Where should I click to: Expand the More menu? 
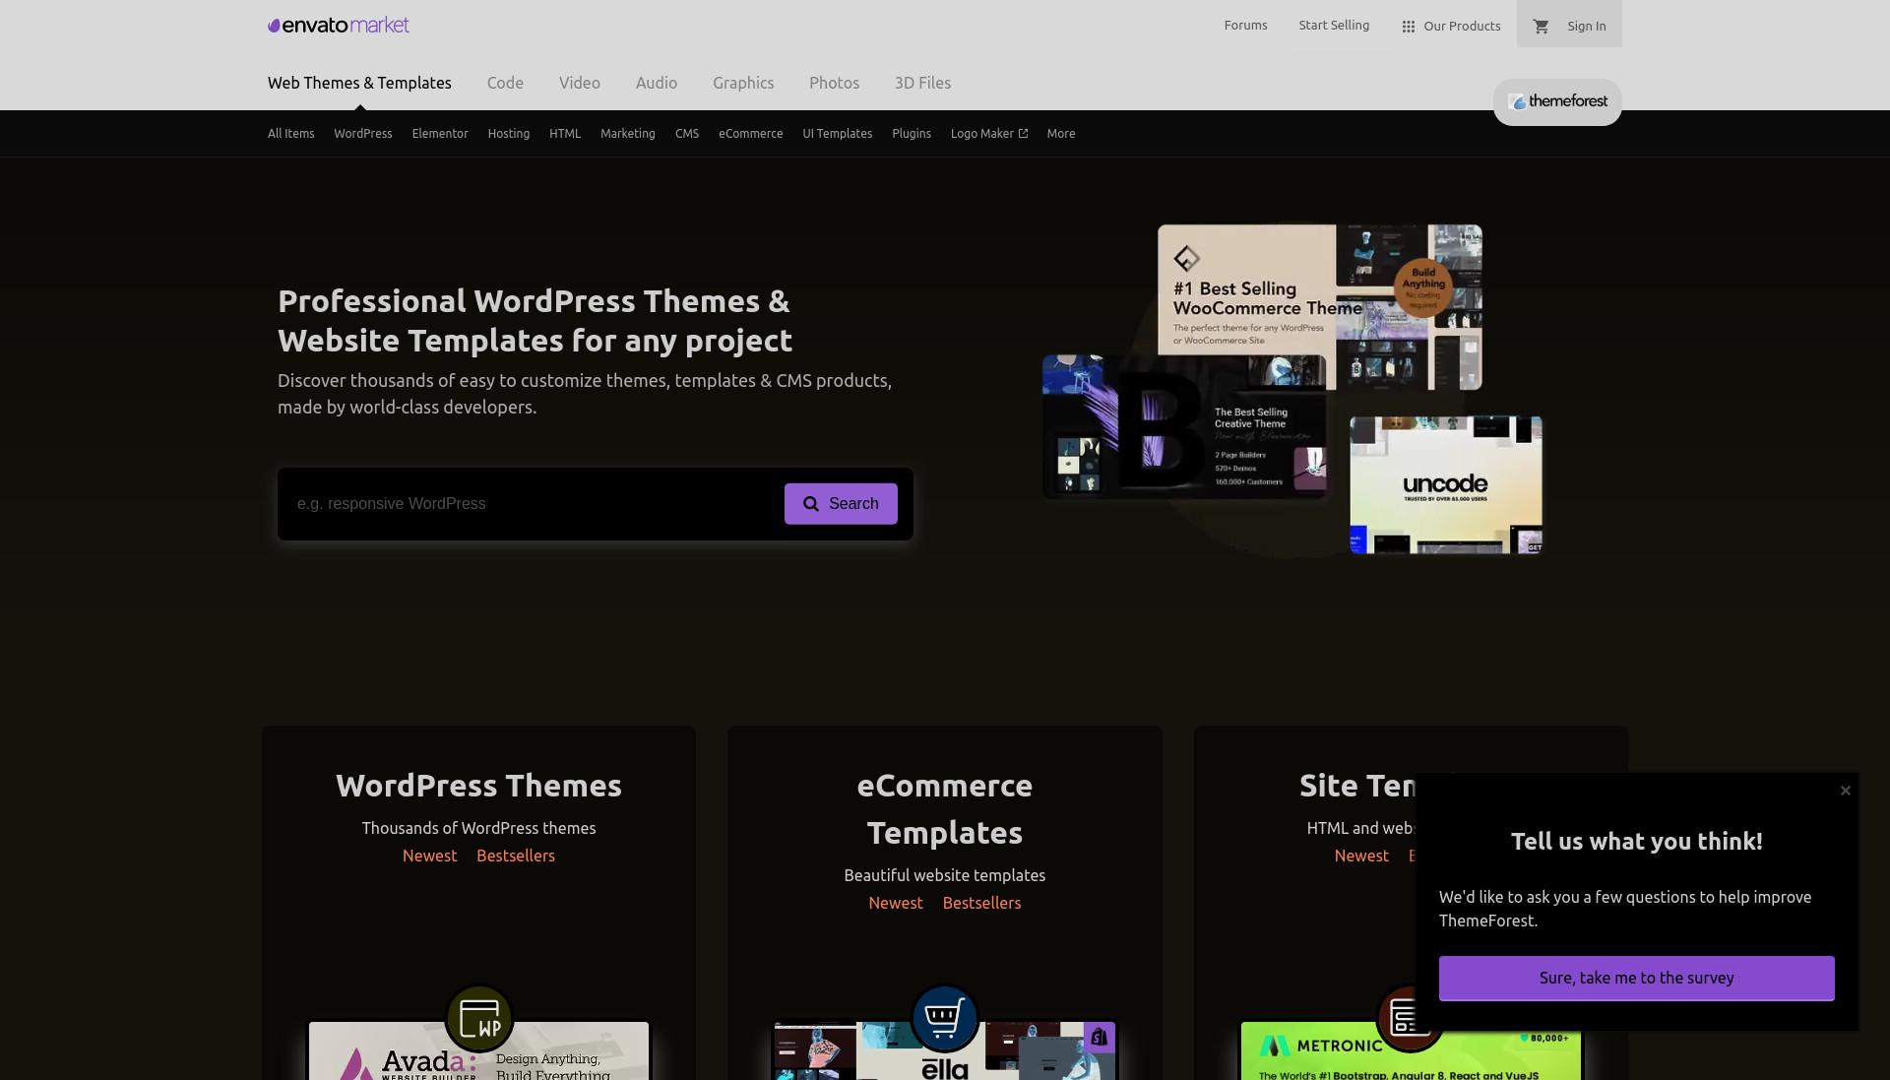[x=1061, y=134]
